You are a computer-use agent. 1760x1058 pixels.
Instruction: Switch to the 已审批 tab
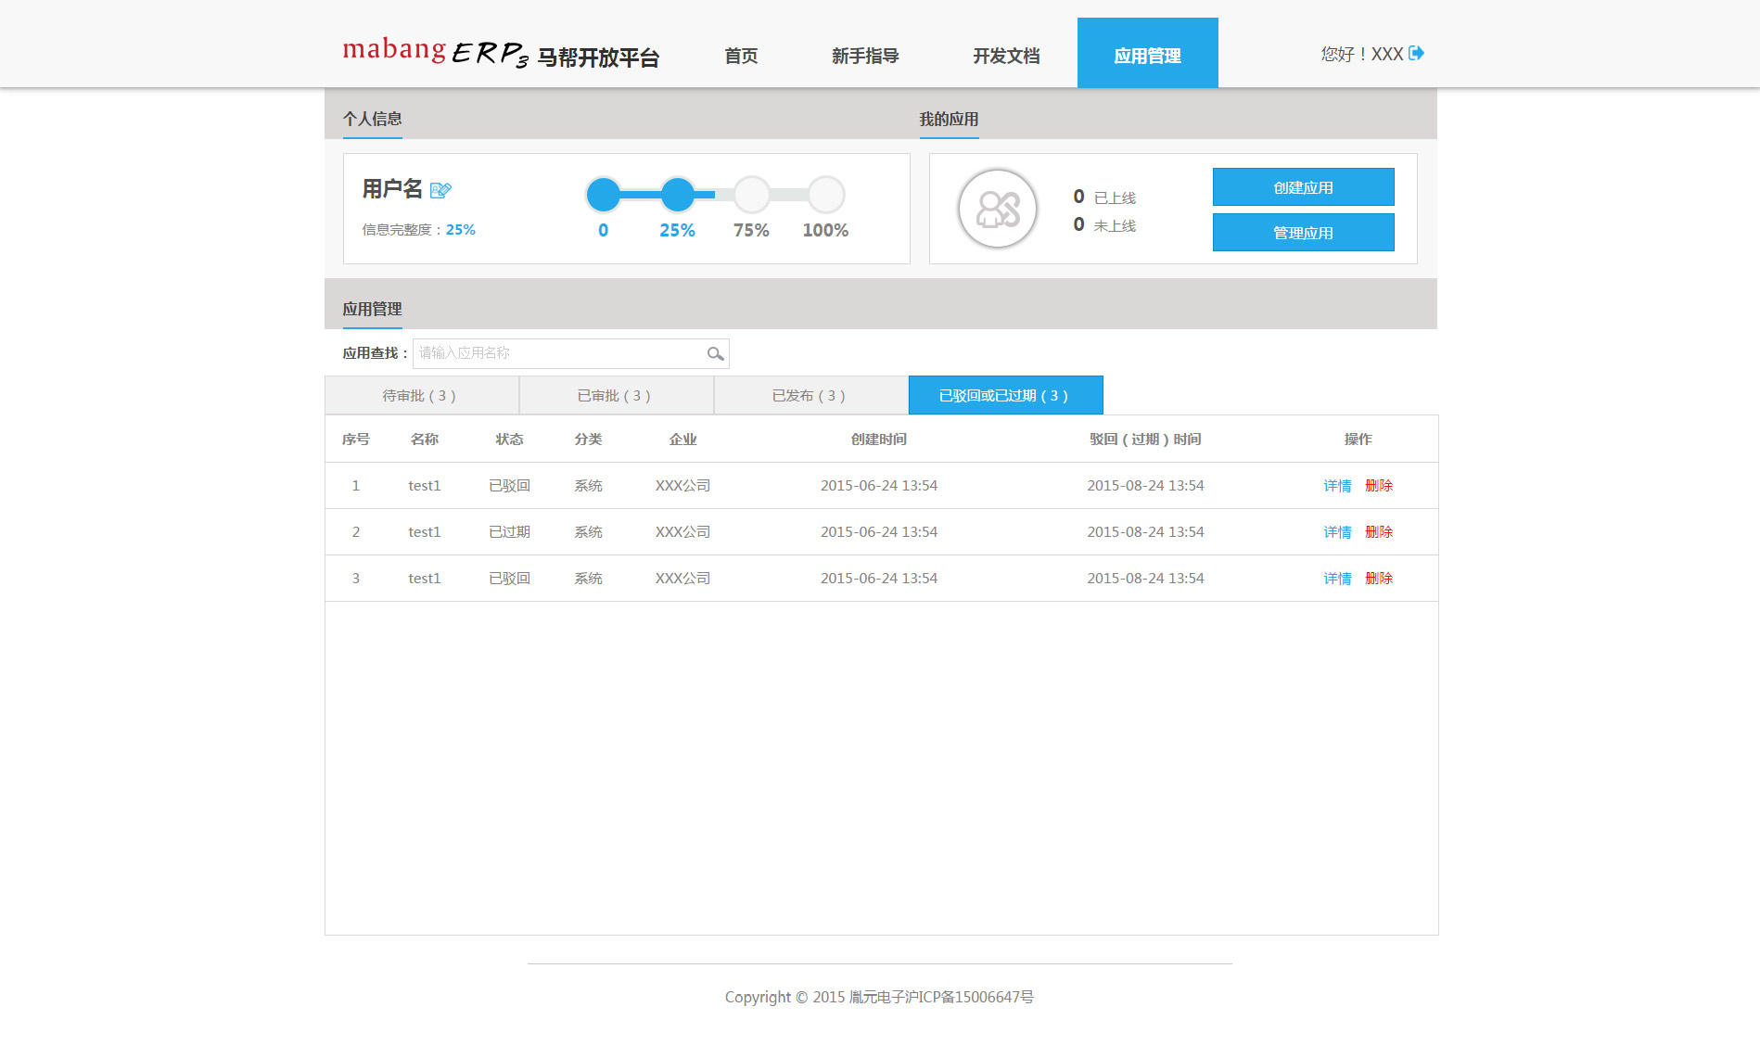616,396
